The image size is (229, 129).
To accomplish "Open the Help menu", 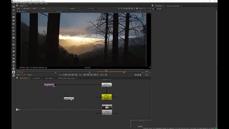I will click(46, 4).
